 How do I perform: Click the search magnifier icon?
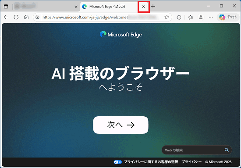click(227, 150)
